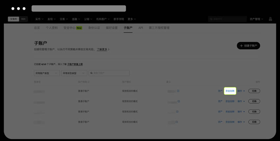The height and width of the screenshot is (141, 280).
Task: Click the edit note icon in first sub-account row
Action: click(178, 91)
